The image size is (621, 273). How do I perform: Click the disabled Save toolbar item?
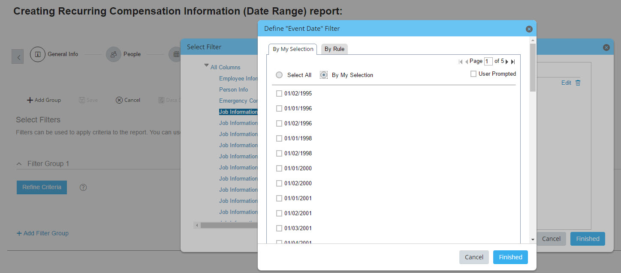pyautogui.click(x=88, y=100)
